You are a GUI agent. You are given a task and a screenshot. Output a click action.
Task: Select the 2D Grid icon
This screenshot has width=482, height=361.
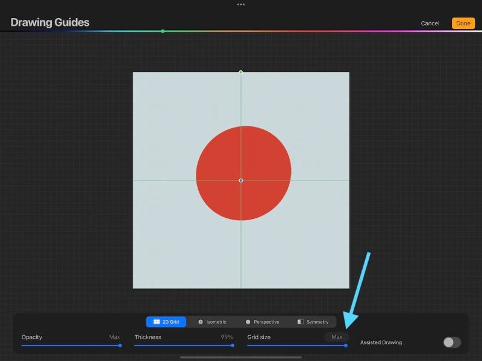(x=157, y=321)
